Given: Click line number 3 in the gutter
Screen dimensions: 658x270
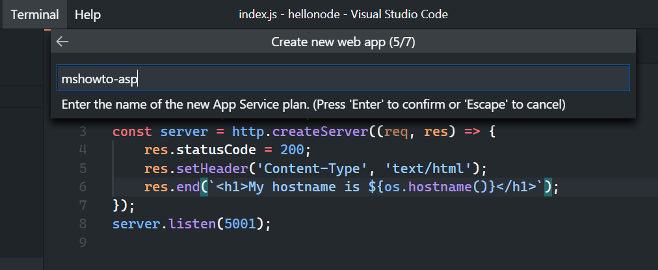Looking at the screenshot, I should (82, 132).
